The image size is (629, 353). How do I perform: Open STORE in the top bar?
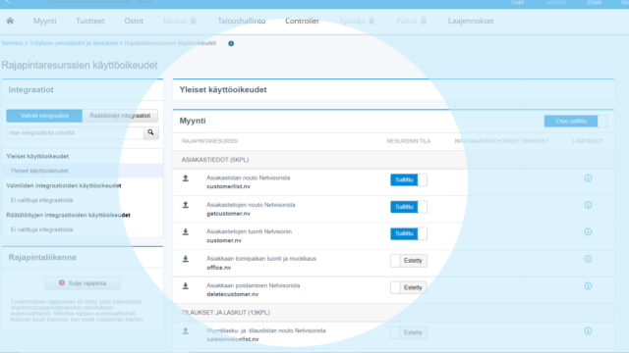[x=594, y=3]
